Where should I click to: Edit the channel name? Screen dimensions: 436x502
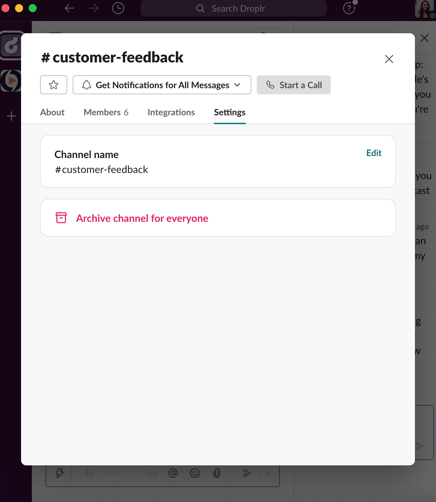point(374,153)
